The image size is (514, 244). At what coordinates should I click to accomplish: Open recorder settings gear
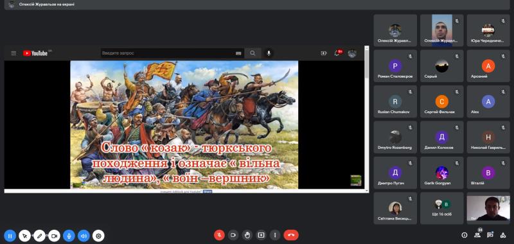pos(98,236)
